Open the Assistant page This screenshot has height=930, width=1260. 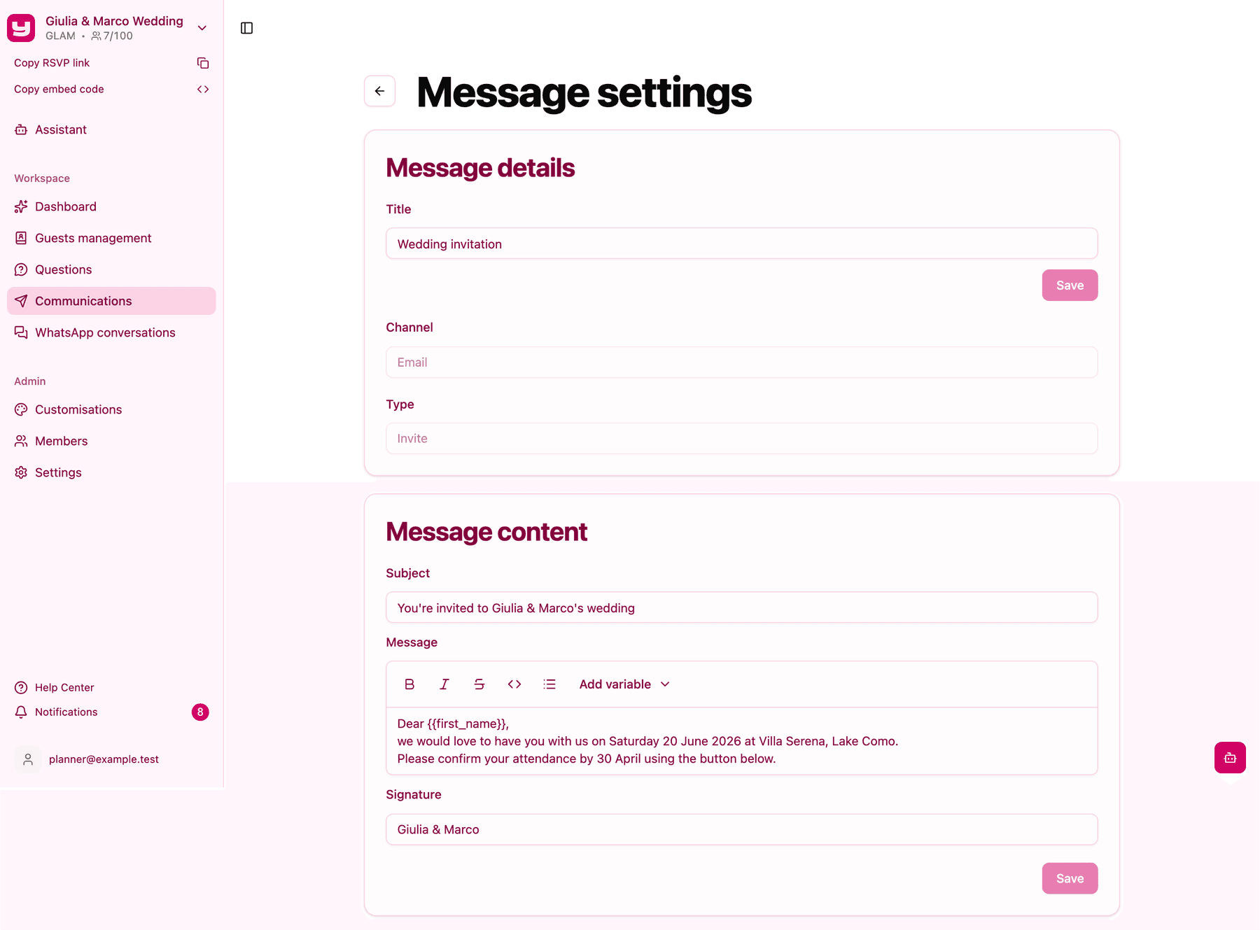pyautogui.click(x=111, y=129)
